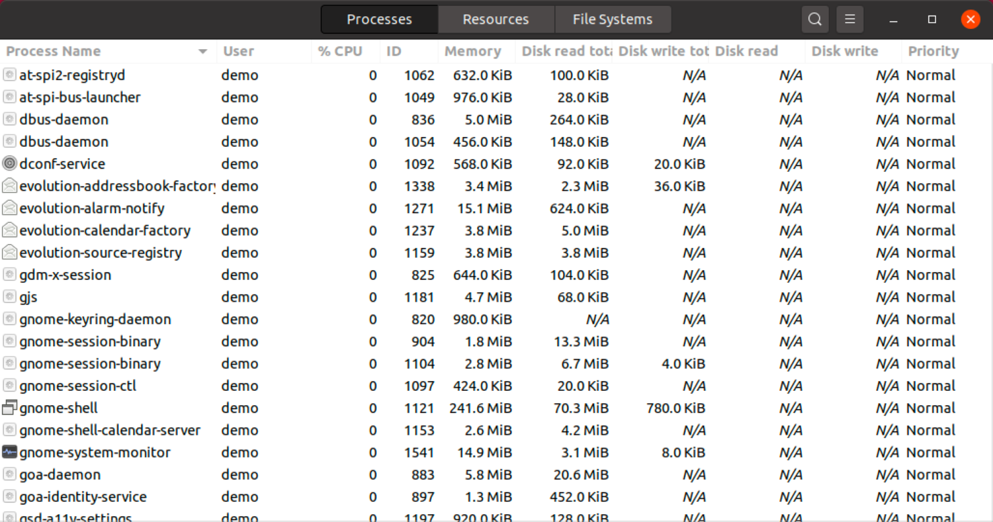Select the evolution-calendar-factory process name
Viewport: 993px width, 522px height.
pos(105,230)
